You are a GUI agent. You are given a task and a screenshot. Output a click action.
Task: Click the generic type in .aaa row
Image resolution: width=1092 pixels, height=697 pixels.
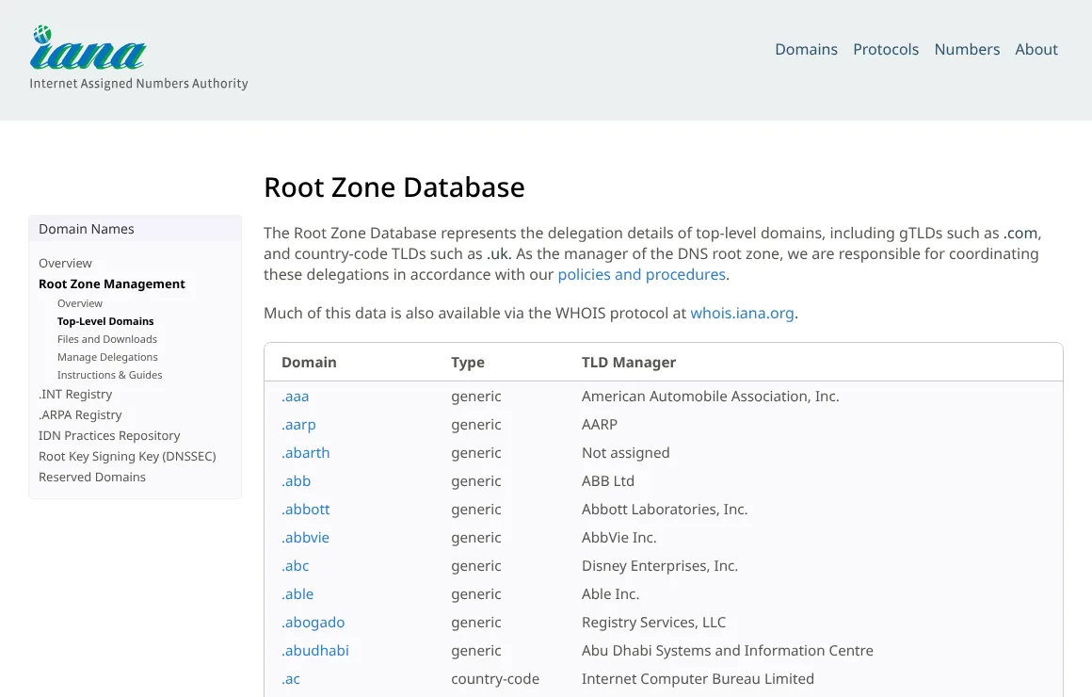(x=475, y=397)
